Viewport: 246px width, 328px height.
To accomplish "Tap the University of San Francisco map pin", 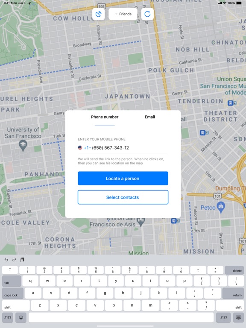I will pos(23,145).
